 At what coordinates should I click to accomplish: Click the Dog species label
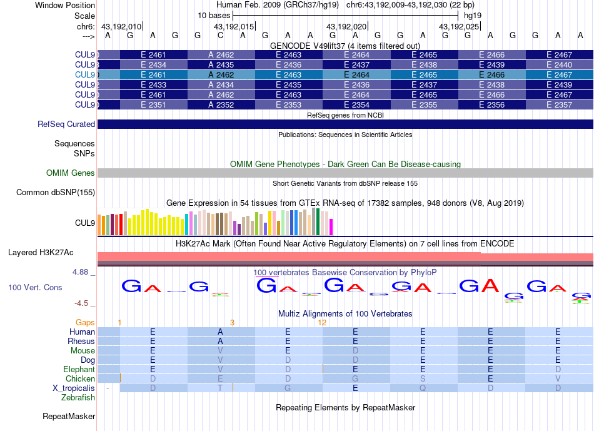pos(88,360)
